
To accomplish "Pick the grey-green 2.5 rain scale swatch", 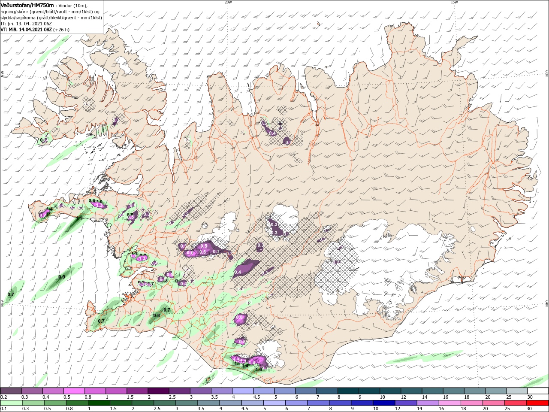I will [x=164, y=403].
